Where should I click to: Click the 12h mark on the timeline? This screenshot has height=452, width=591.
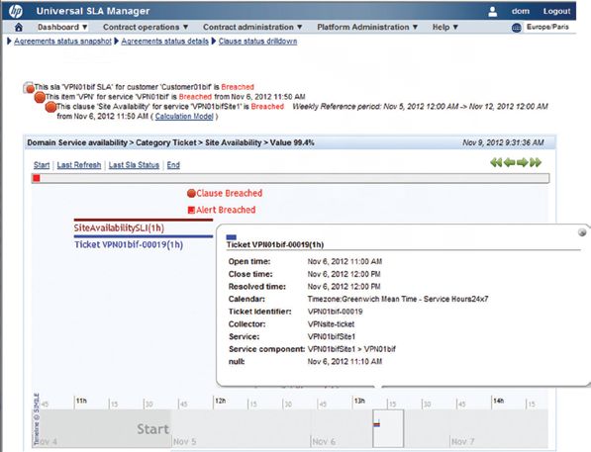(x=220, y=401)
